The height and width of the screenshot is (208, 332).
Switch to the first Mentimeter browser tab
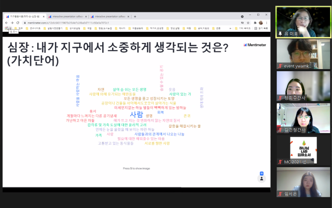click(25, 16)
